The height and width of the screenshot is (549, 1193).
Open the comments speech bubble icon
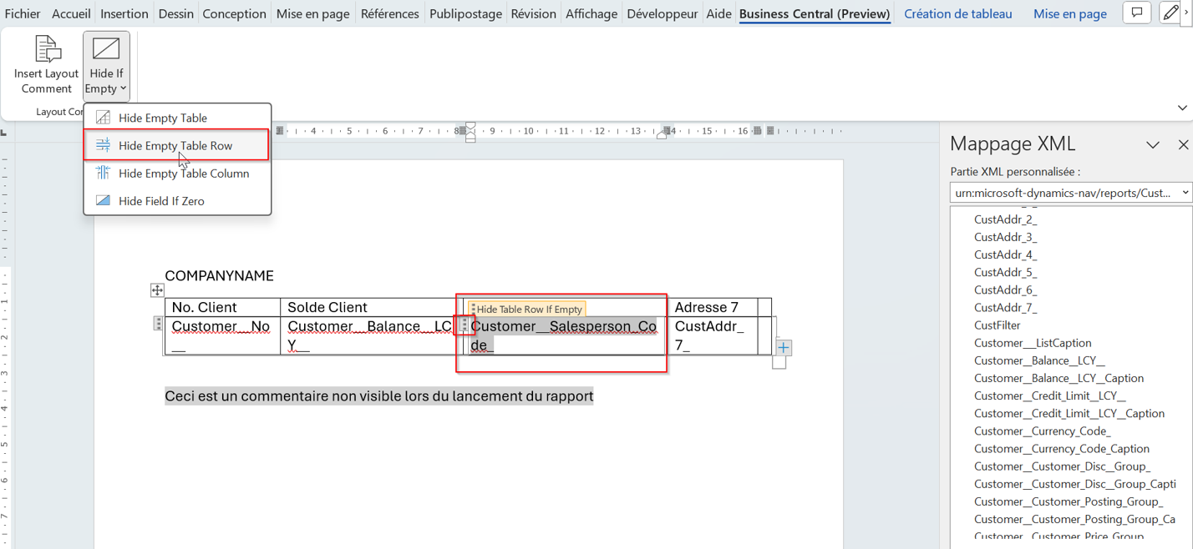(1136, 13)
